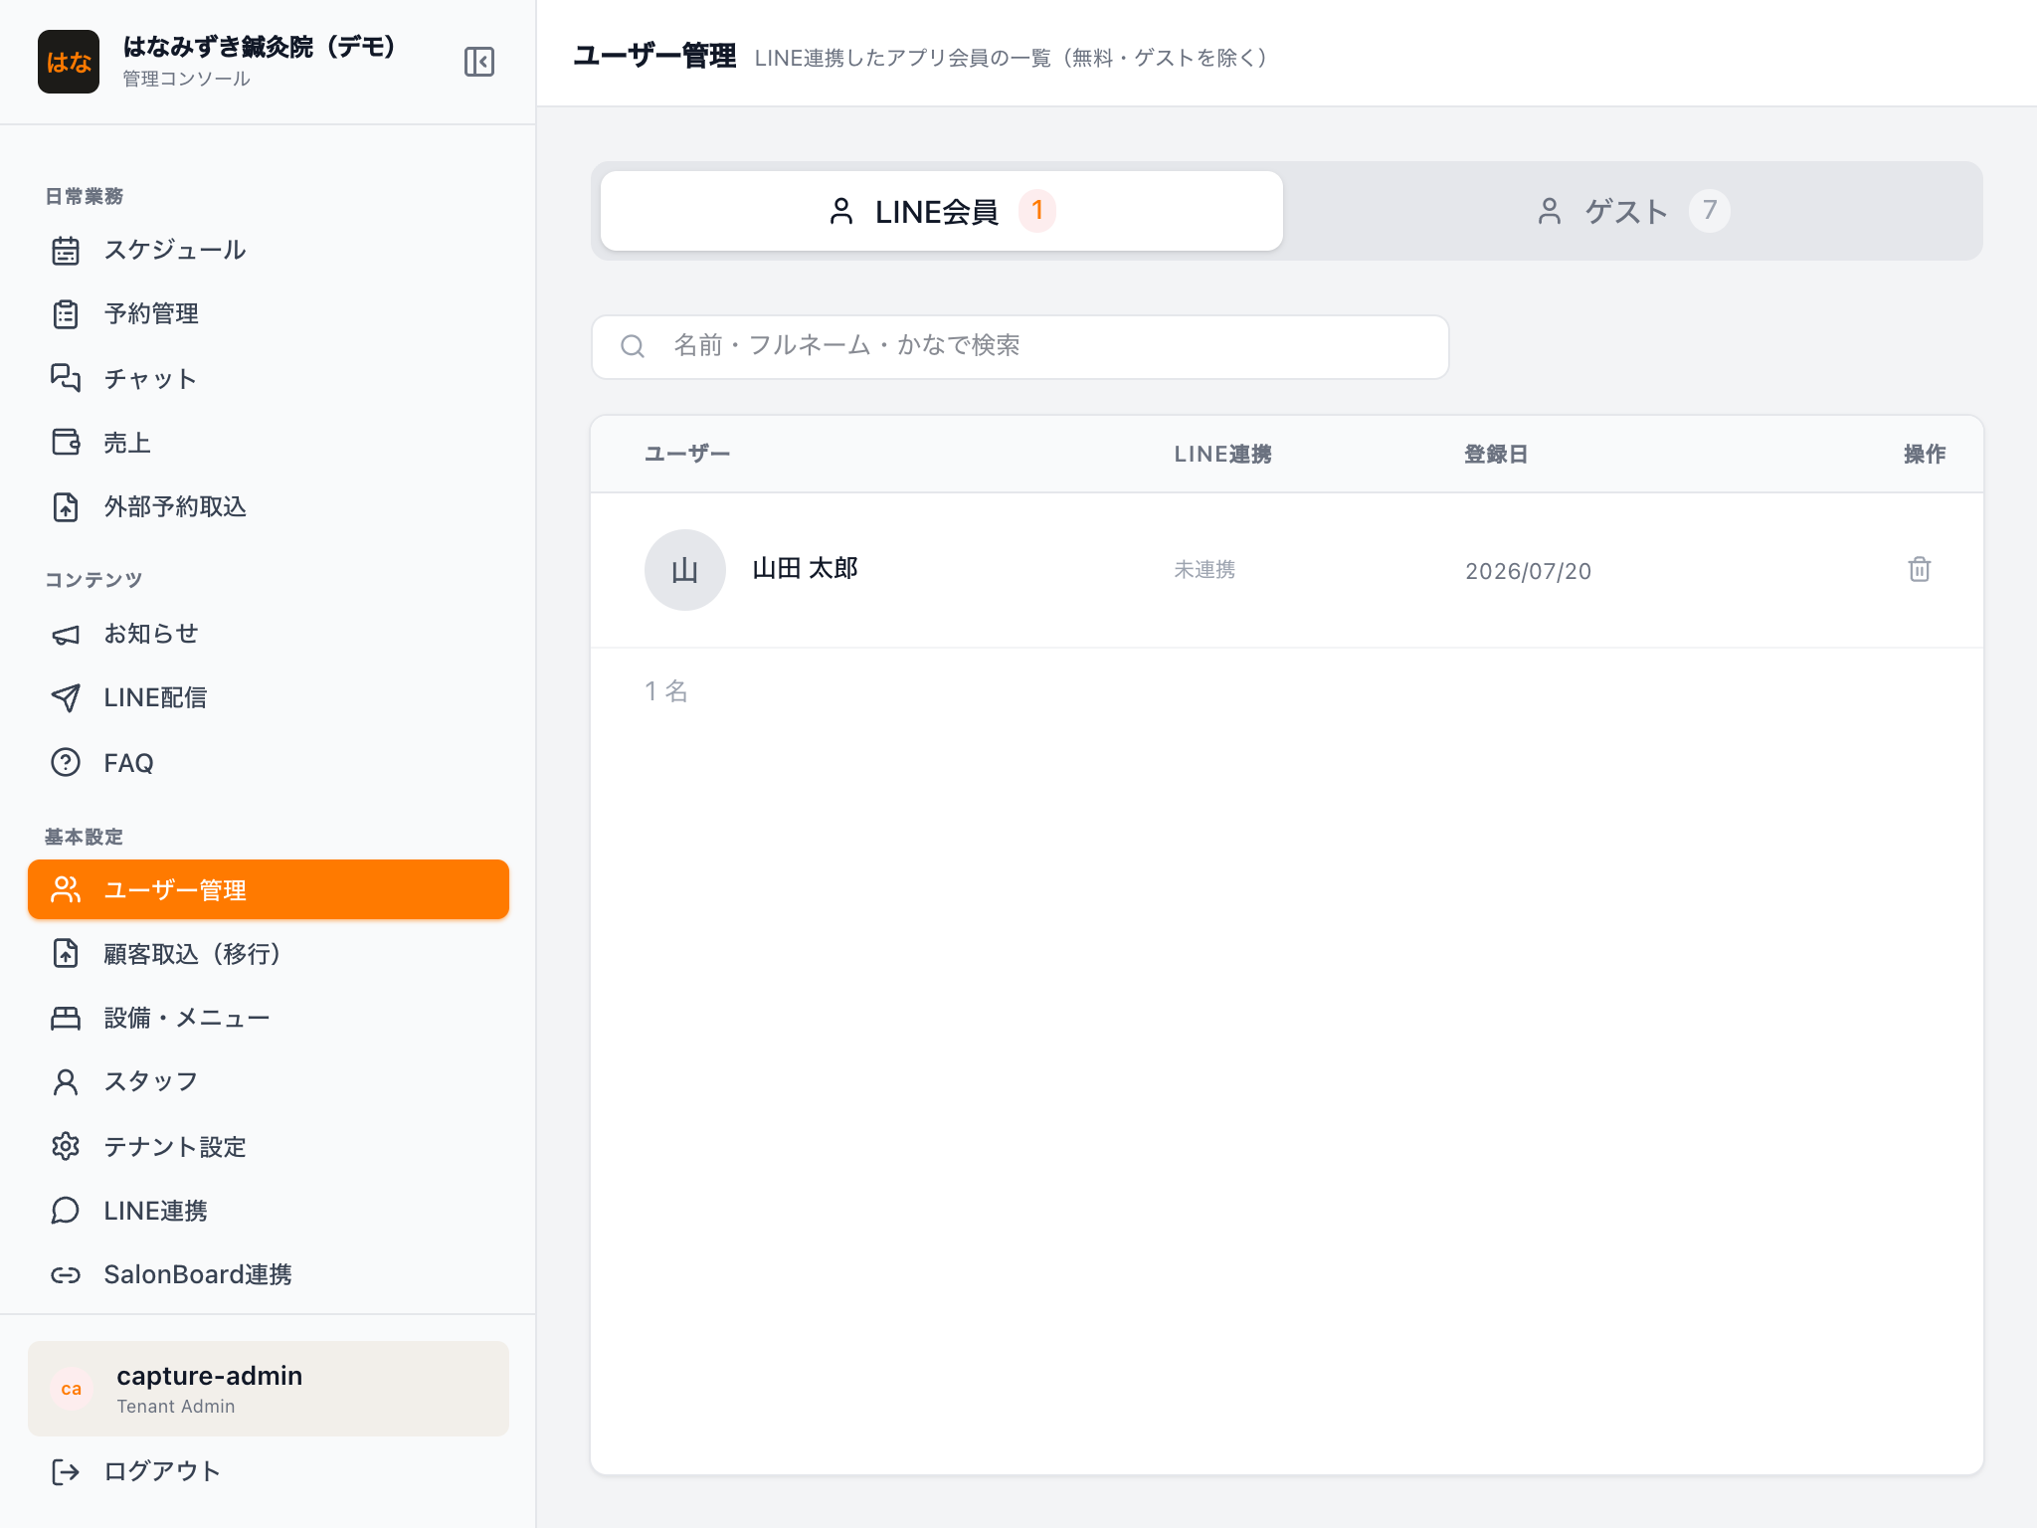Click the capture-admin avatar badge
This screenshot has width=2037, height=1528.
click(72, 1389)
